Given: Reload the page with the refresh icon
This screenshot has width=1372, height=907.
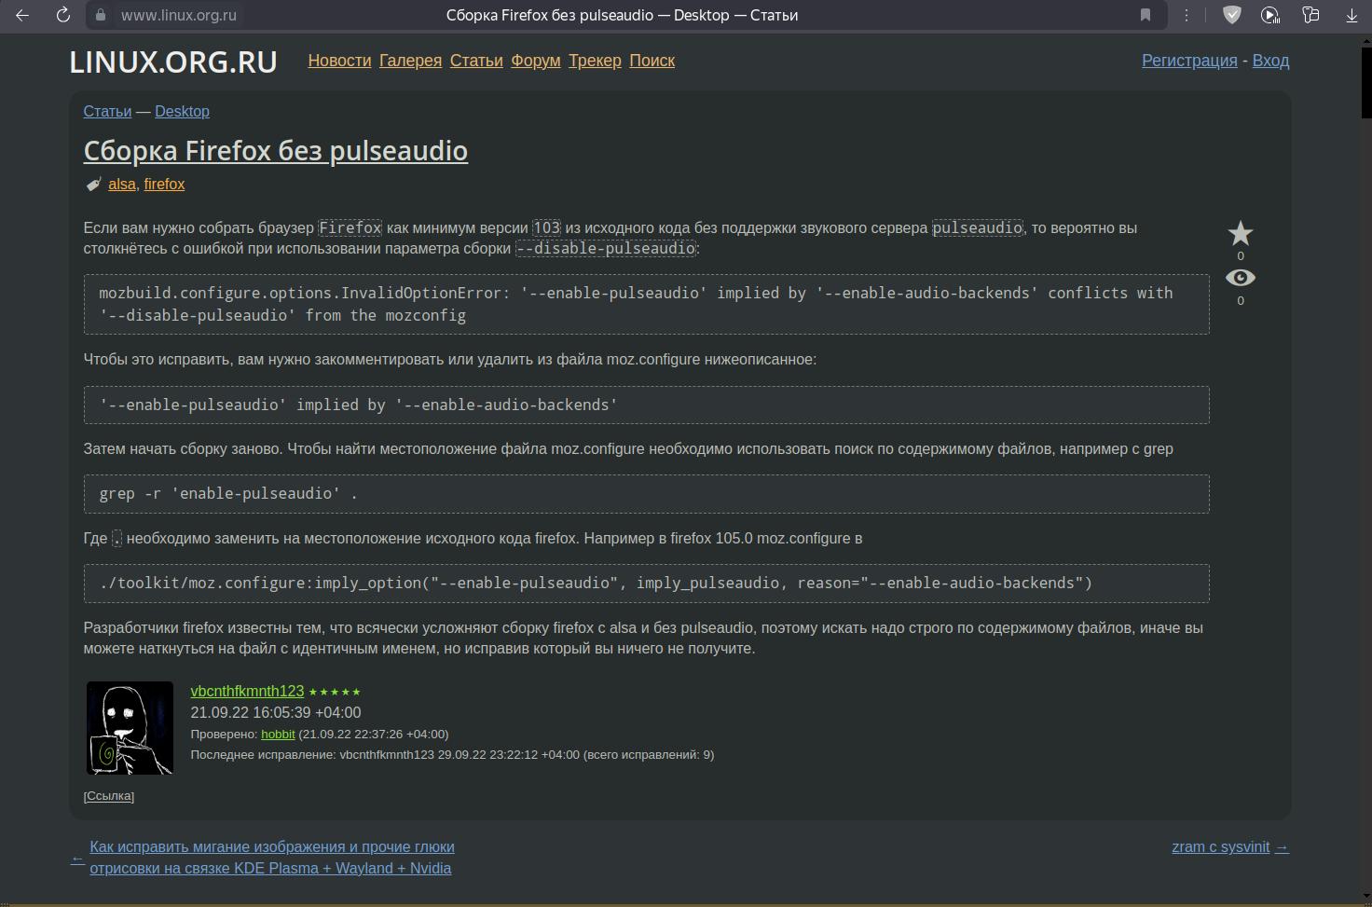Looking at the screenshot, I should 63,15.
